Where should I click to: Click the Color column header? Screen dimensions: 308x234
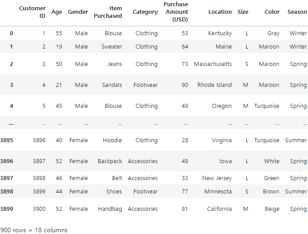[x=272, y=12]
